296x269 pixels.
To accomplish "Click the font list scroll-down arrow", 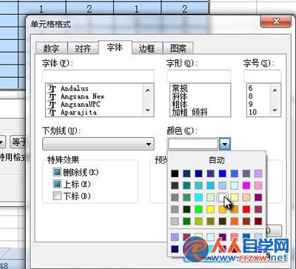I will 148,110.
